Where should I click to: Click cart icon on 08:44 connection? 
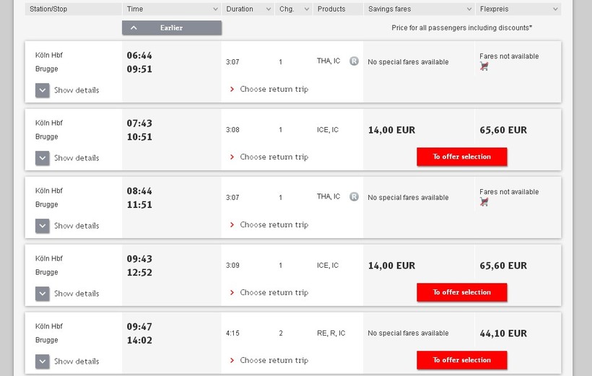(x=484, y=202)
